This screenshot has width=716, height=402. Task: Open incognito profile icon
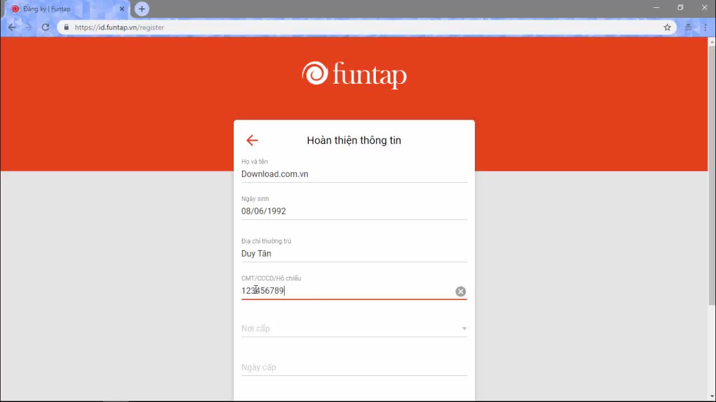[689, 27]
